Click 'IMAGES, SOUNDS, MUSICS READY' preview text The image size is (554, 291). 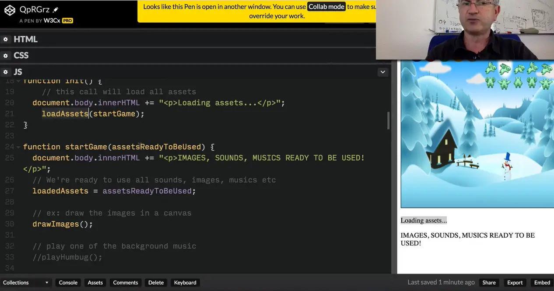click(467, 239)
